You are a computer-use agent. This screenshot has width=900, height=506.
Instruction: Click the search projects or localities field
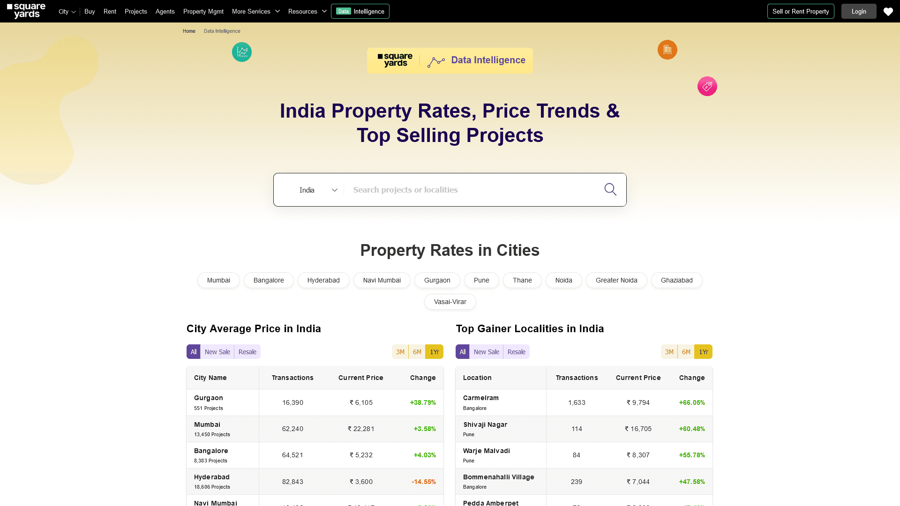coord(469,190)
